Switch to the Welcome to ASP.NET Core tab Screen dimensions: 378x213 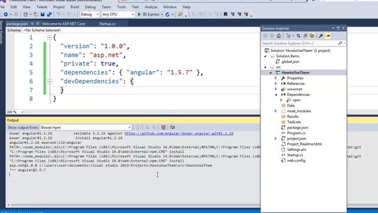63,24
